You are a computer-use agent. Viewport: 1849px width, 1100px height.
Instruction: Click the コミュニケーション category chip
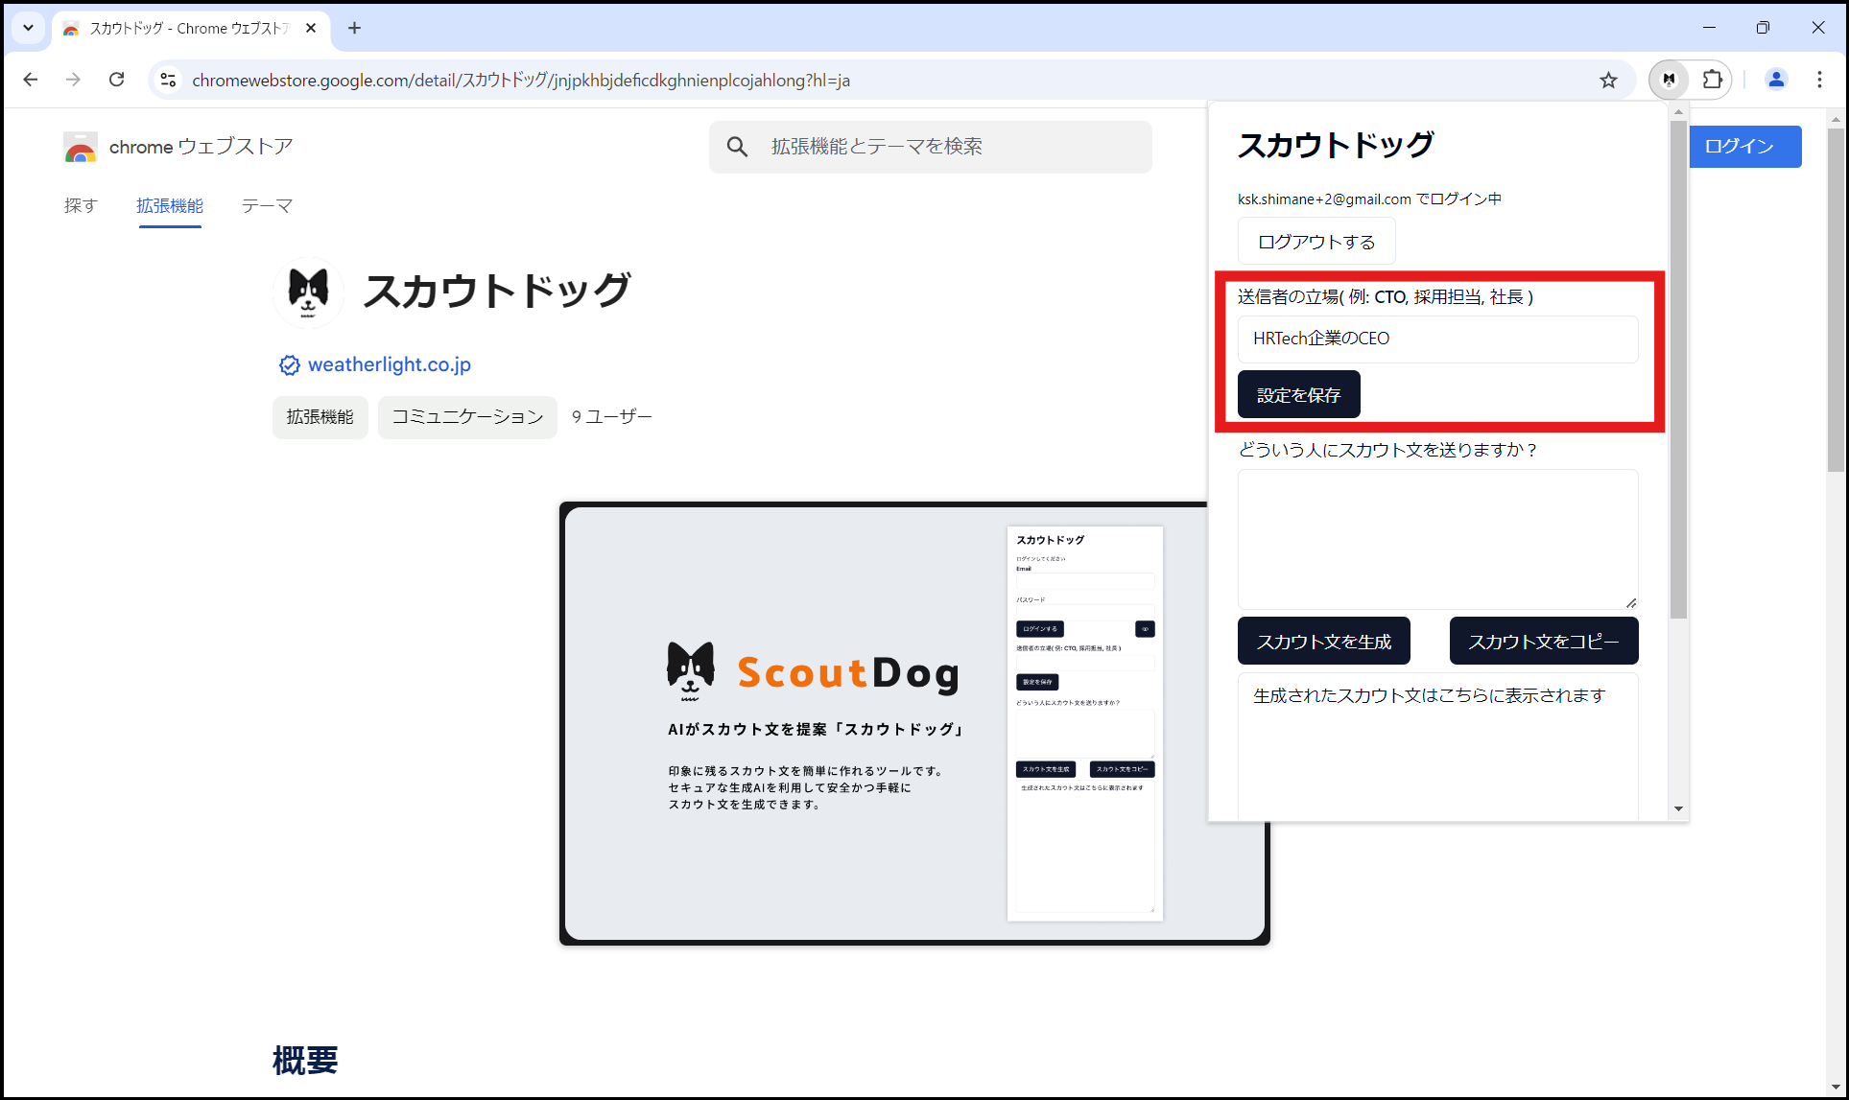pos(467,417)
